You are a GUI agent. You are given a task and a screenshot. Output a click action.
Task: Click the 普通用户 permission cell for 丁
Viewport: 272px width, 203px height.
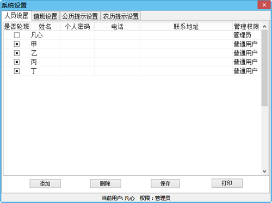[x=246, y=71]
